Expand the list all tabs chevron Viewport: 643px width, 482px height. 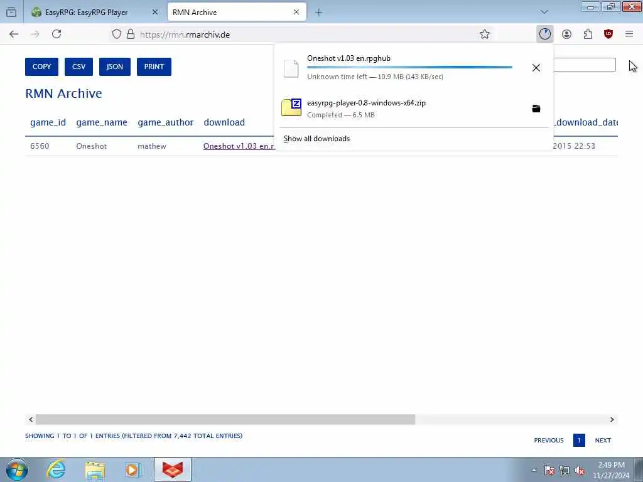coord(544,13)
